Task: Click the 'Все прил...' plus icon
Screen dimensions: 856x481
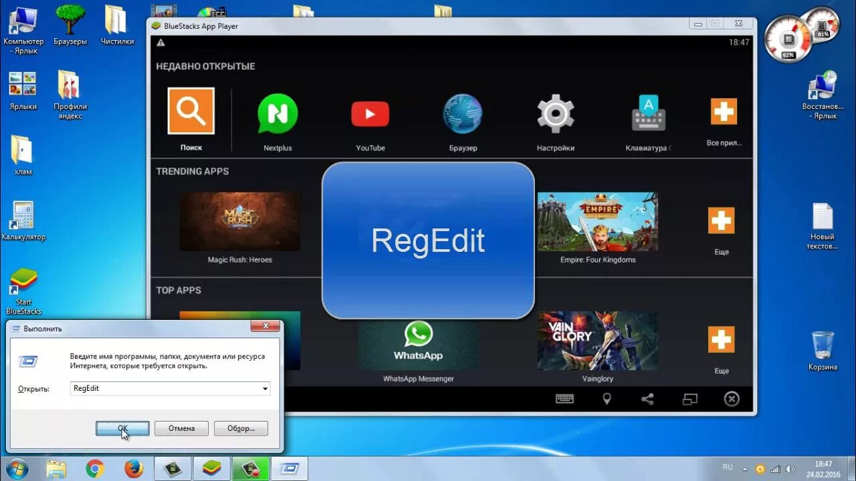Action: (724, 112)
